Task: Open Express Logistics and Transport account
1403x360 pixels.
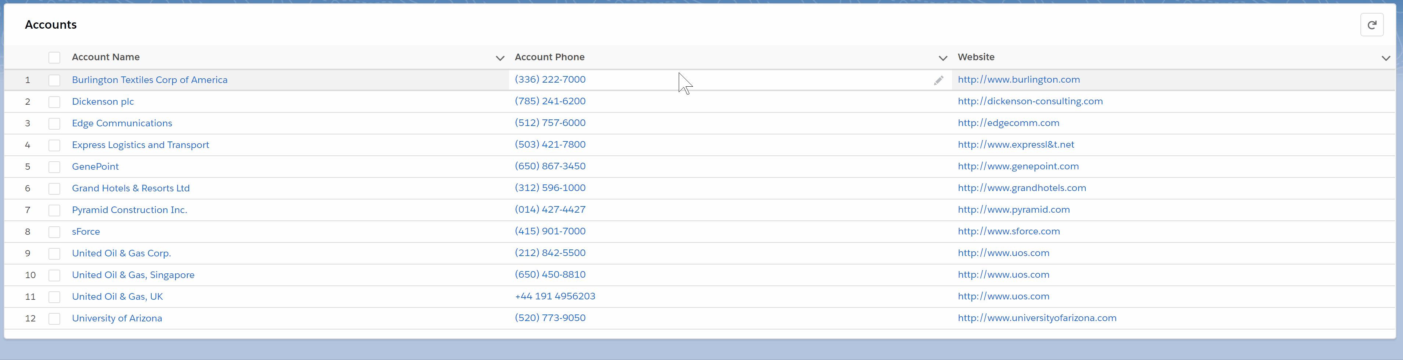Action: pyautogui.click(x=141, y=145)
